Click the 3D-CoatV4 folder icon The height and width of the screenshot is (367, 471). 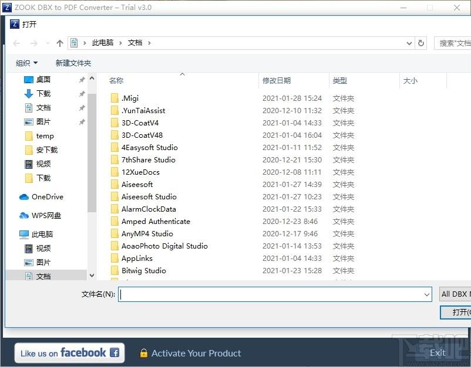(x=115, y=123)
